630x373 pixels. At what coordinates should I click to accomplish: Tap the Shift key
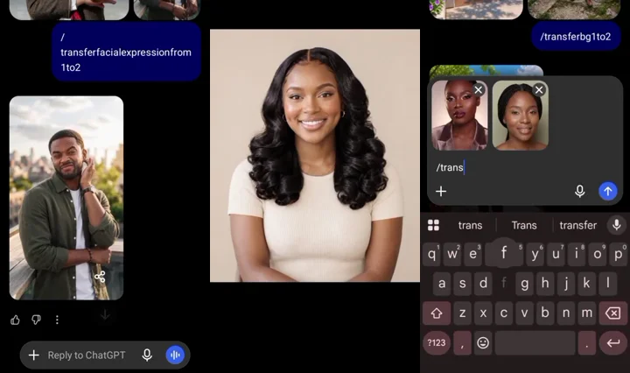pyautogui.click(x=437, y=313)
